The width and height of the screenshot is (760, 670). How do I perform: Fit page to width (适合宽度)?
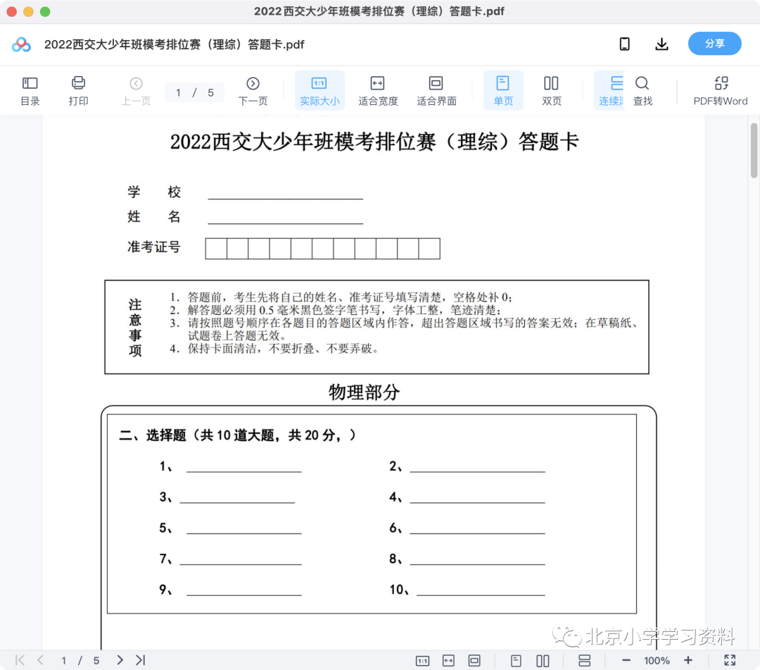378,91
